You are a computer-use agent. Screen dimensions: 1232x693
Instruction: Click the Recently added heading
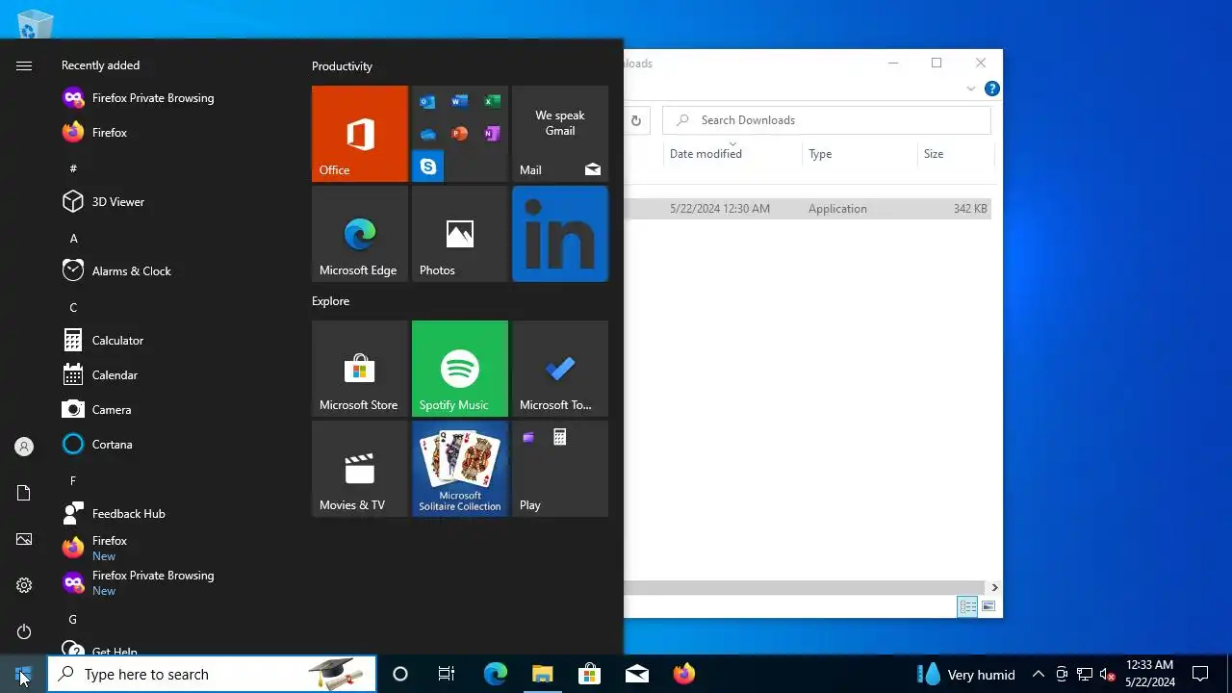click(100, 65)
